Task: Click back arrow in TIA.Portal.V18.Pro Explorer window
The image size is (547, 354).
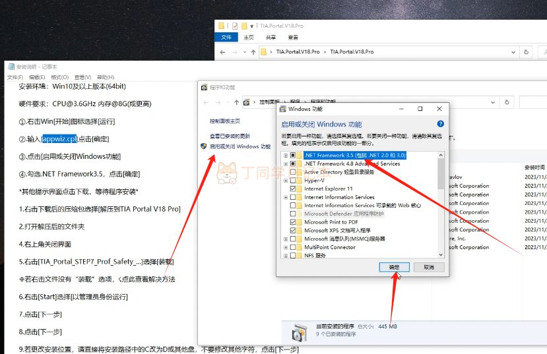Action: pos(222,52)
